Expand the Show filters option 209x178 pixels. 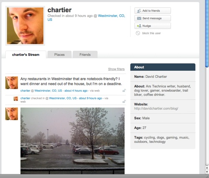[116, 69]
